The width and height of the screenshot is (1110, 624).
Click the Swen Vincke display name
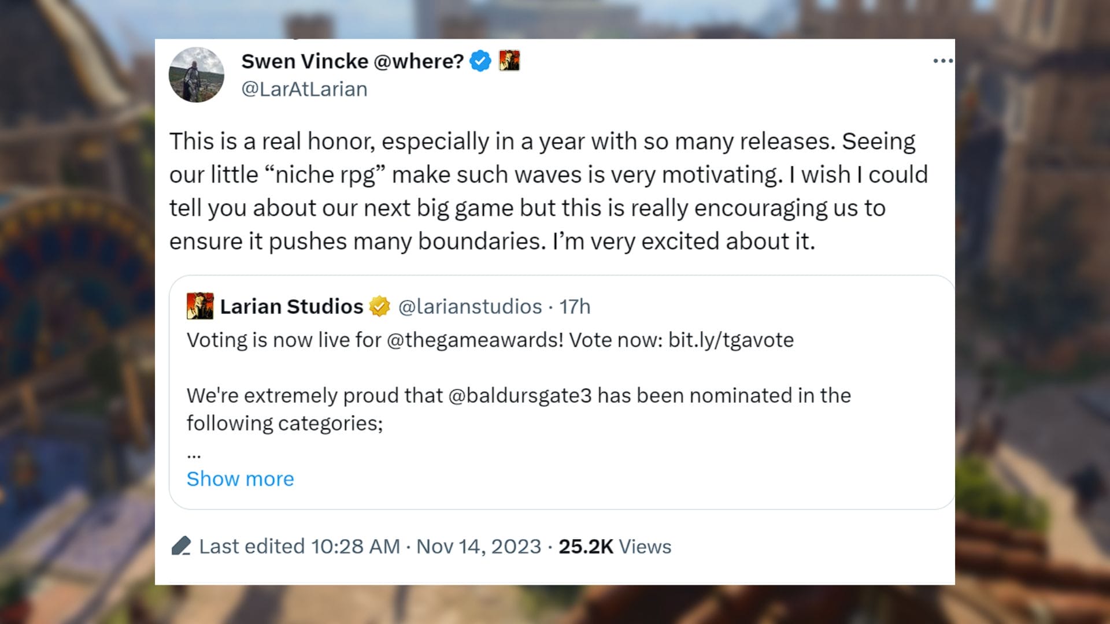pyautogui.click(x=353, y=61)
